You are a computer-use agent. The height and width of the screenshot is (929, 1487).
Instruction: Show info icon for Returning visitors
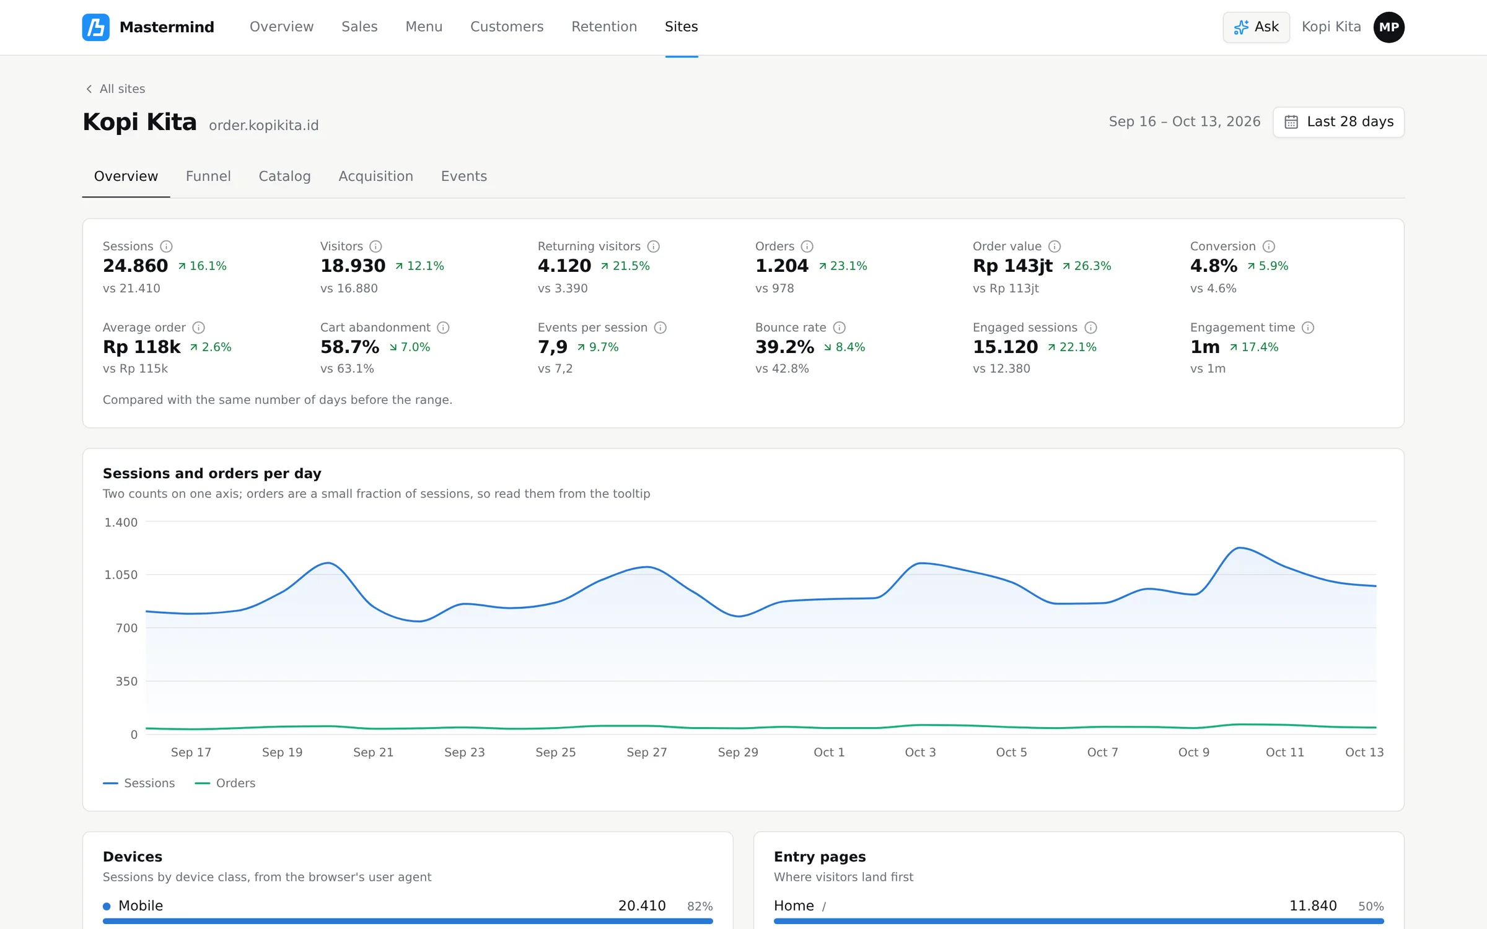[x=654, y=246]
